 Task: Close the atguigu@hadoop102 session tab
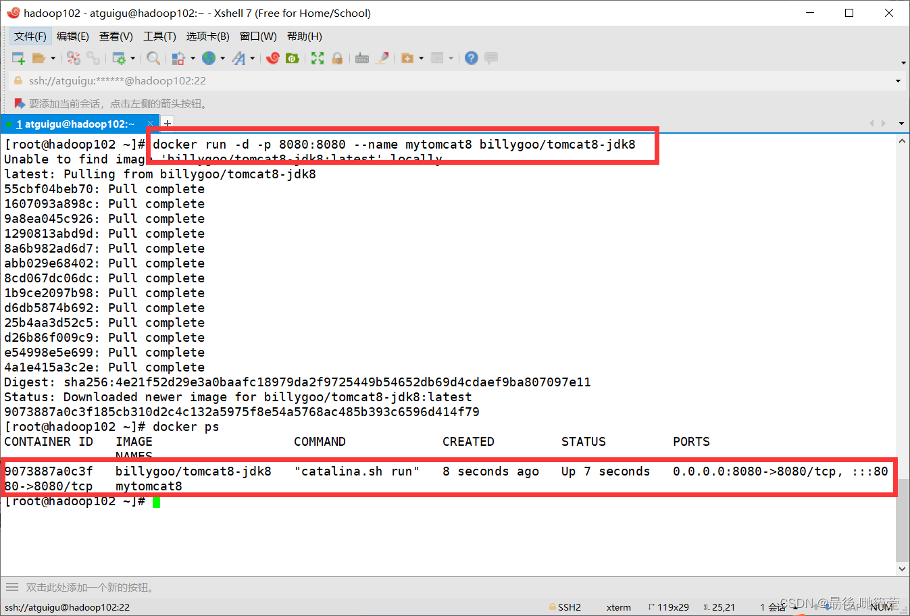(x=149, y=124)
